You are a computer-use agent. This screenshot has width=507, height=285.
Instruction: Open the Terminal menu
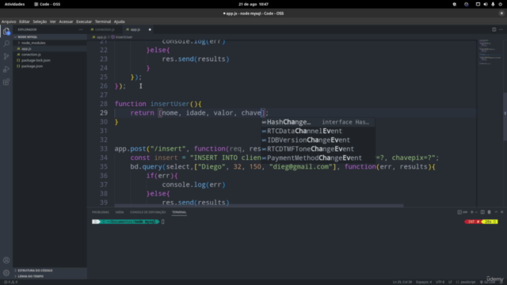[103, 21]
